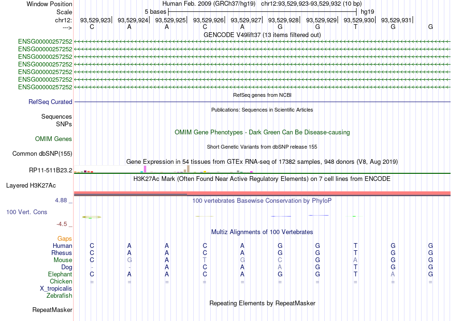The image size is (451, 321).
Task: Click the tall tan bar in GTEx chart
Action: pos(188,169)
